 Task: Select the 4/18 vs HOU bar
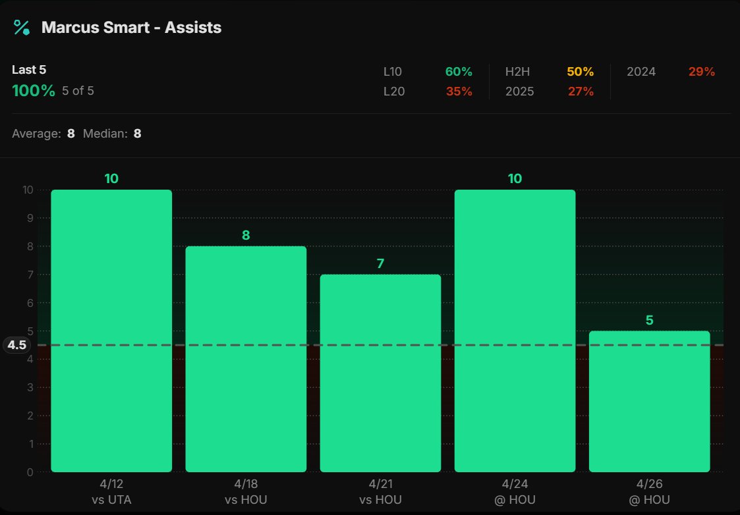(246, 359)
